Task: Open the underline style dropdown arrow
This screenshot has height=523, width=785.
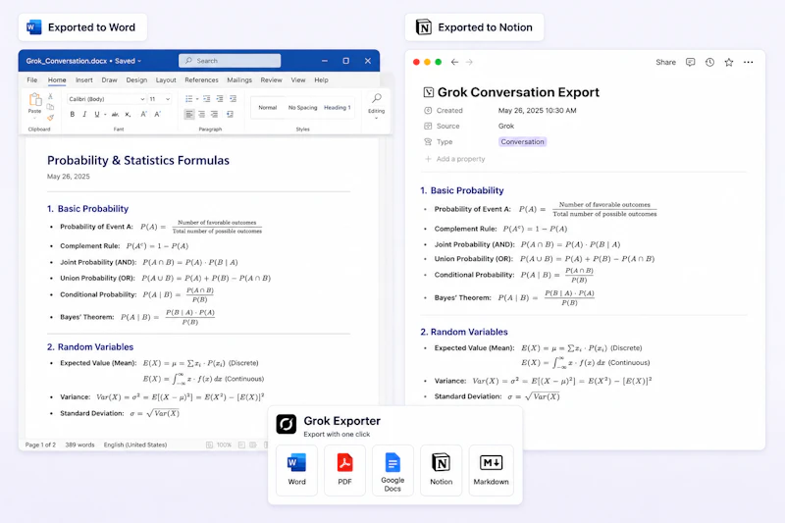Action: [105, 115]
